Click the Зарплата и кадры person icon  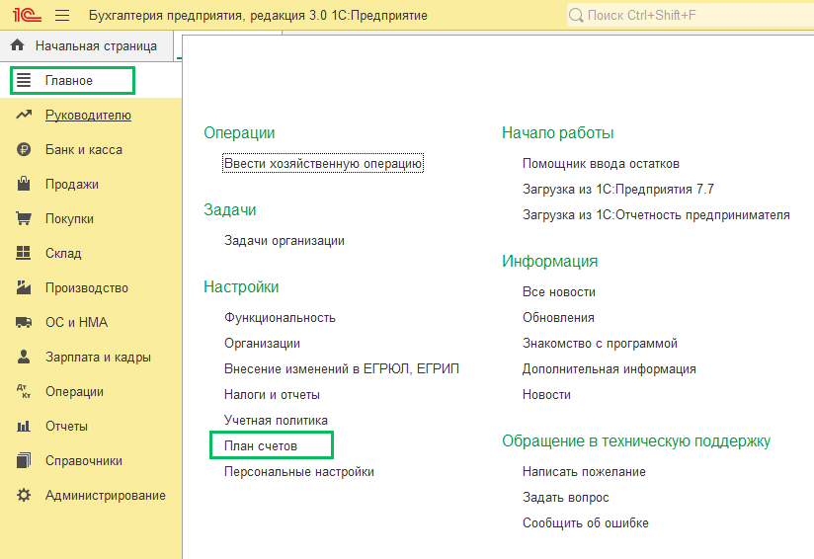tap(24, 357)
